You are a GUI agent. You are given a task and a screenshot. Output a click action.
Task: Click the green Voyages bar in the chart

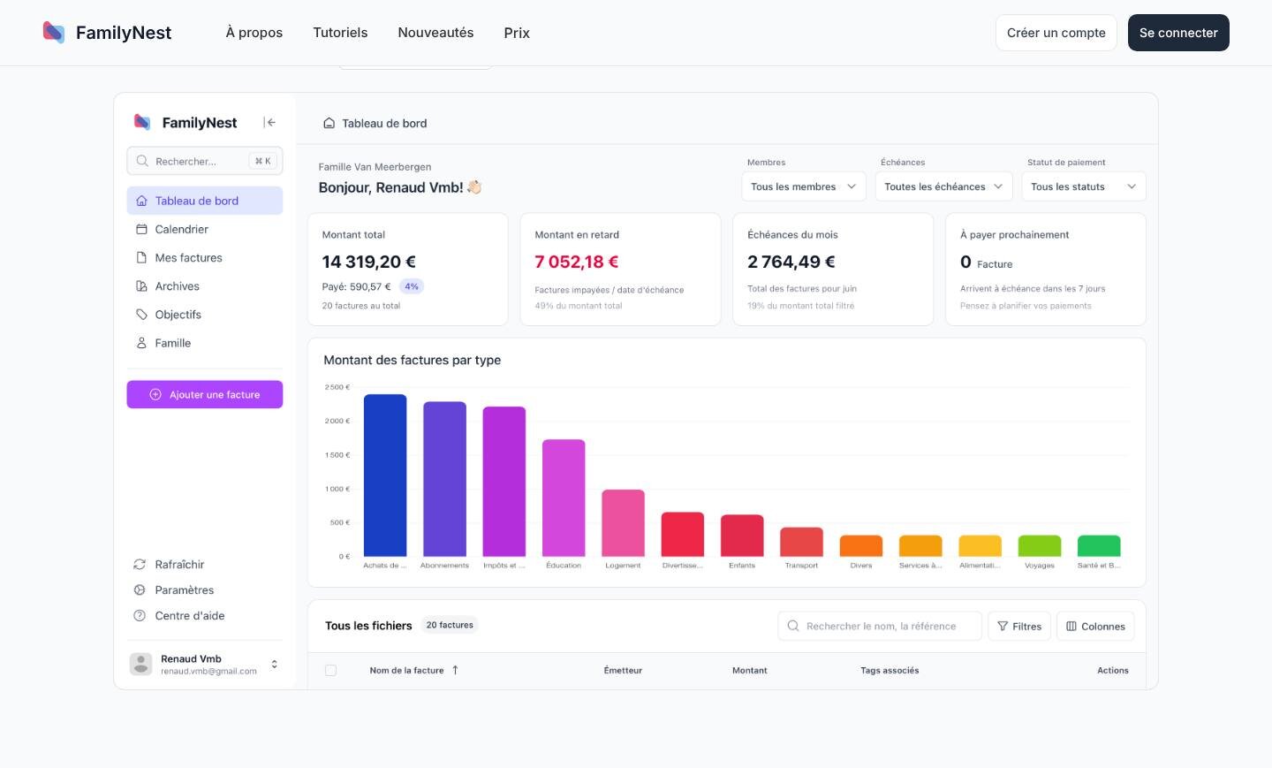click(x=1040, y=545)
